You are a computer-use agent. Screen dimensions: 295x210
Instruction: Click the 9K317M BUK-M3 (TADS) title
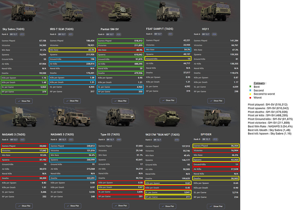click(162, 135)
